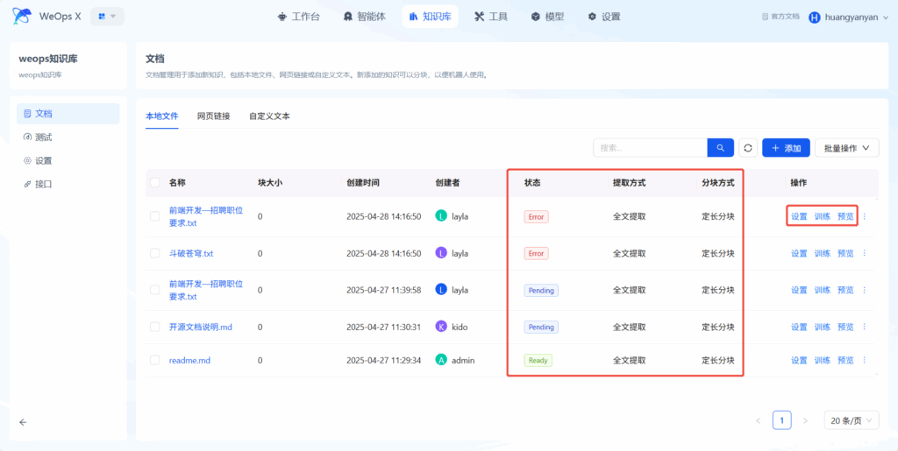Image resolution: width=898 pixels, height=451 pixels.
Task: Check the 前端开发 row dated 04-27 11:39:58
Action: click(x=154, y=290)
